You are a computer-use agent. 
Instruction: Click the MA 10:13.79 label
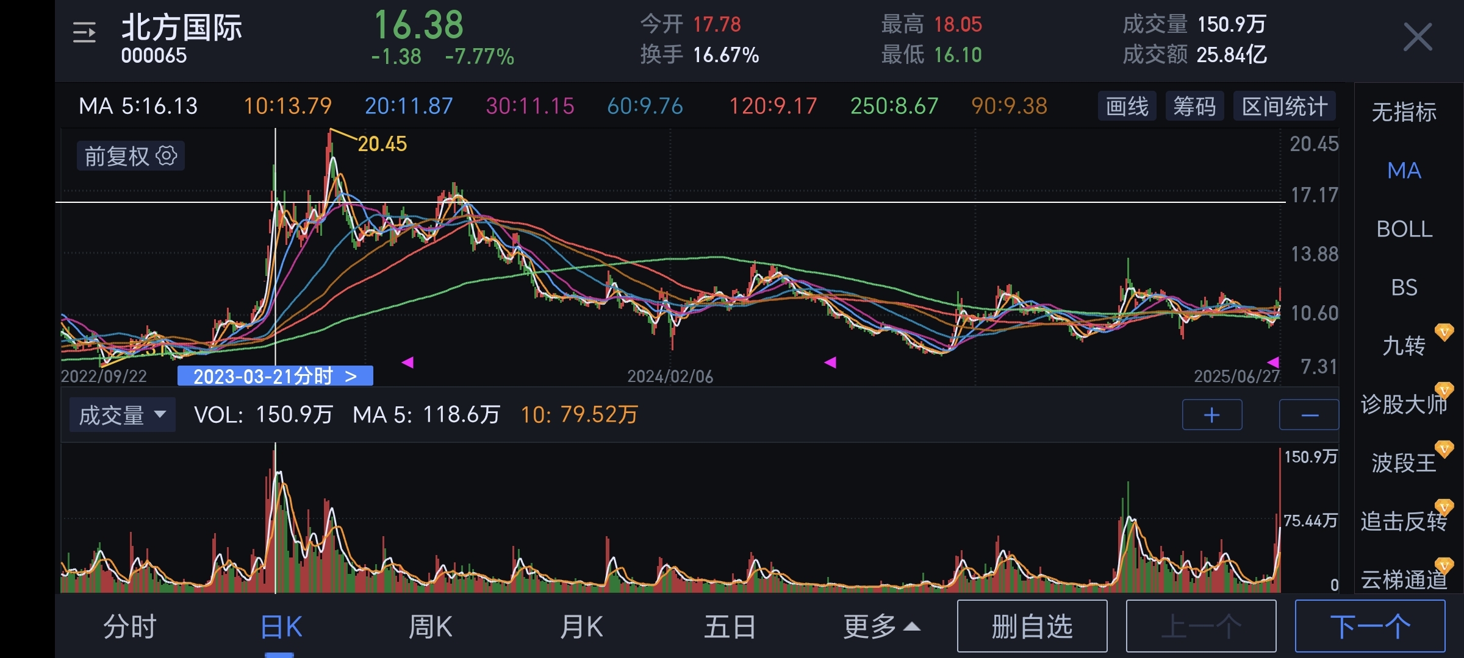pos(287,107)
